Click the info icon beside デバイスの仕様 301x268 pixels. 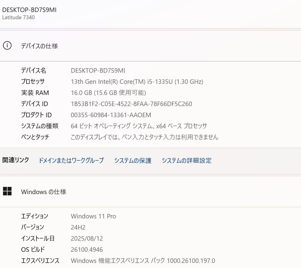pyautogui.click(x=7, y=46)
